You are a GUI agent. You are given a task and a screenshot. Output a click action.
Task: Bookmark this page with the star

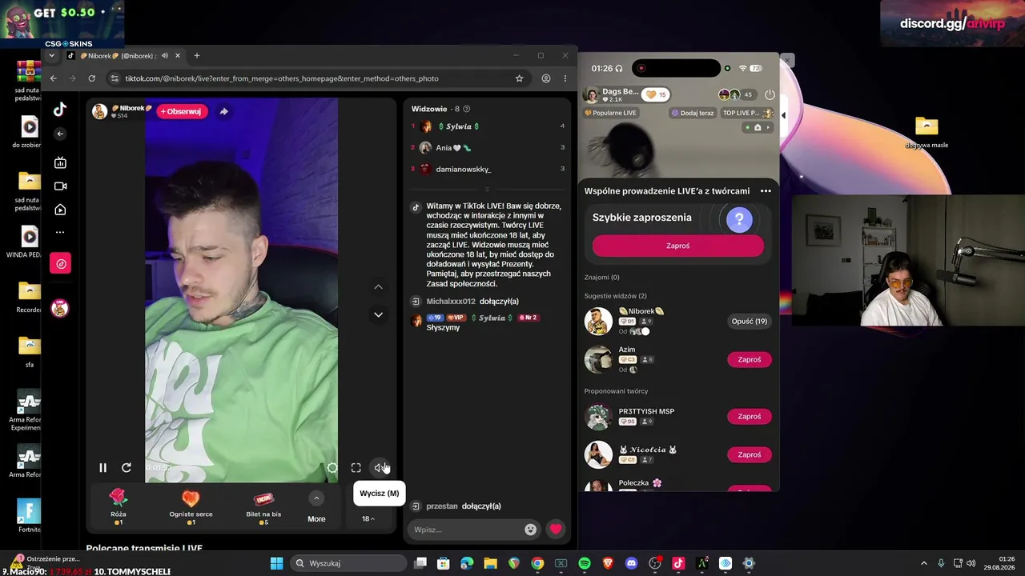coord(519,78)
